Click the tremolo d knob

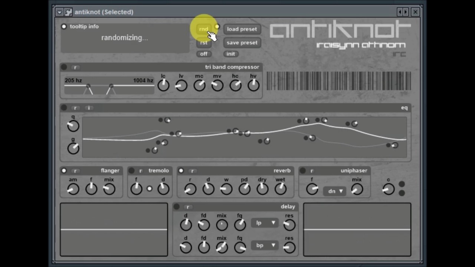163,189
